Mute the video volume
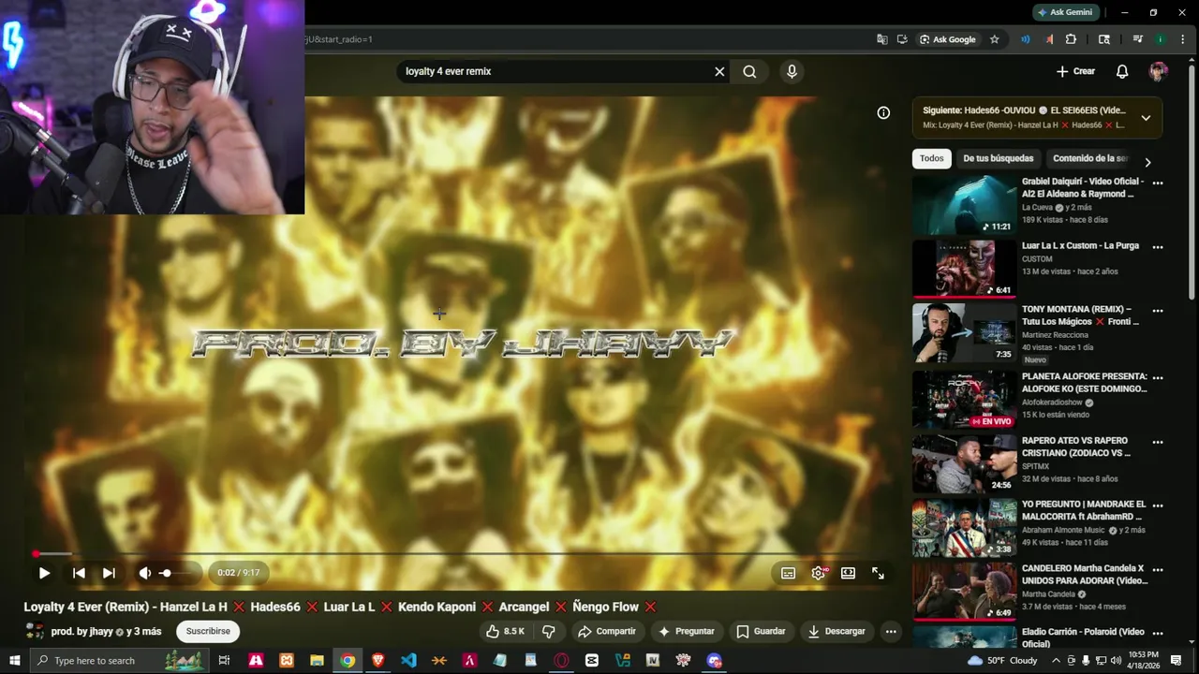Screen dimensions: 1199x674 pos(144,573)
